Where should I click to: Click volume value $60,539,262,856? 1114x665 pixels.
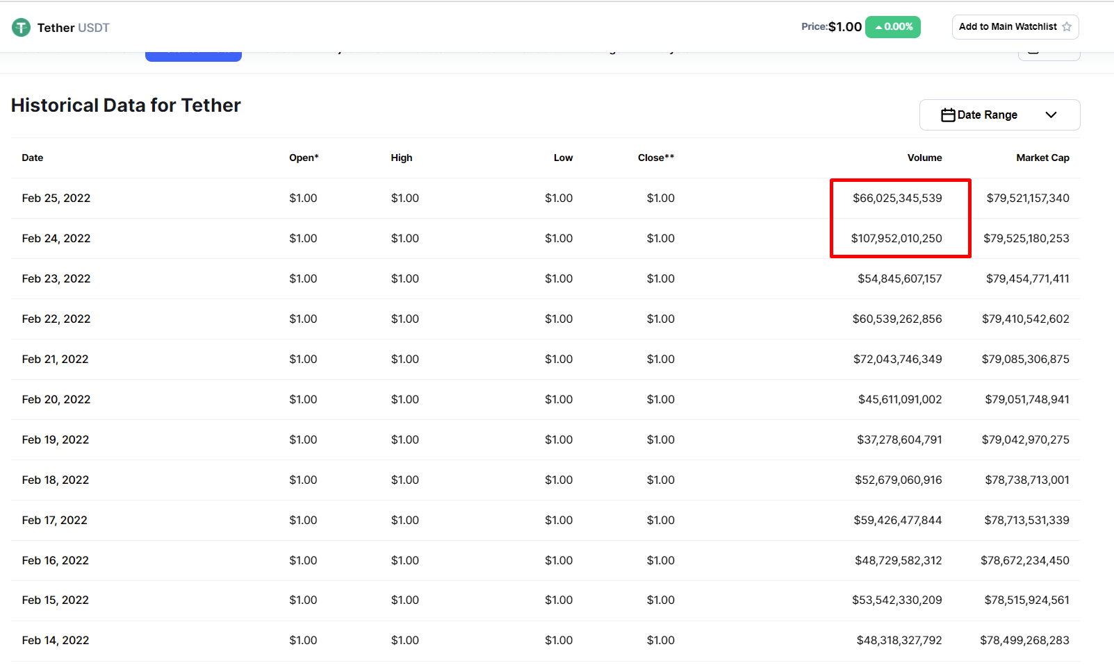(897, 319)
